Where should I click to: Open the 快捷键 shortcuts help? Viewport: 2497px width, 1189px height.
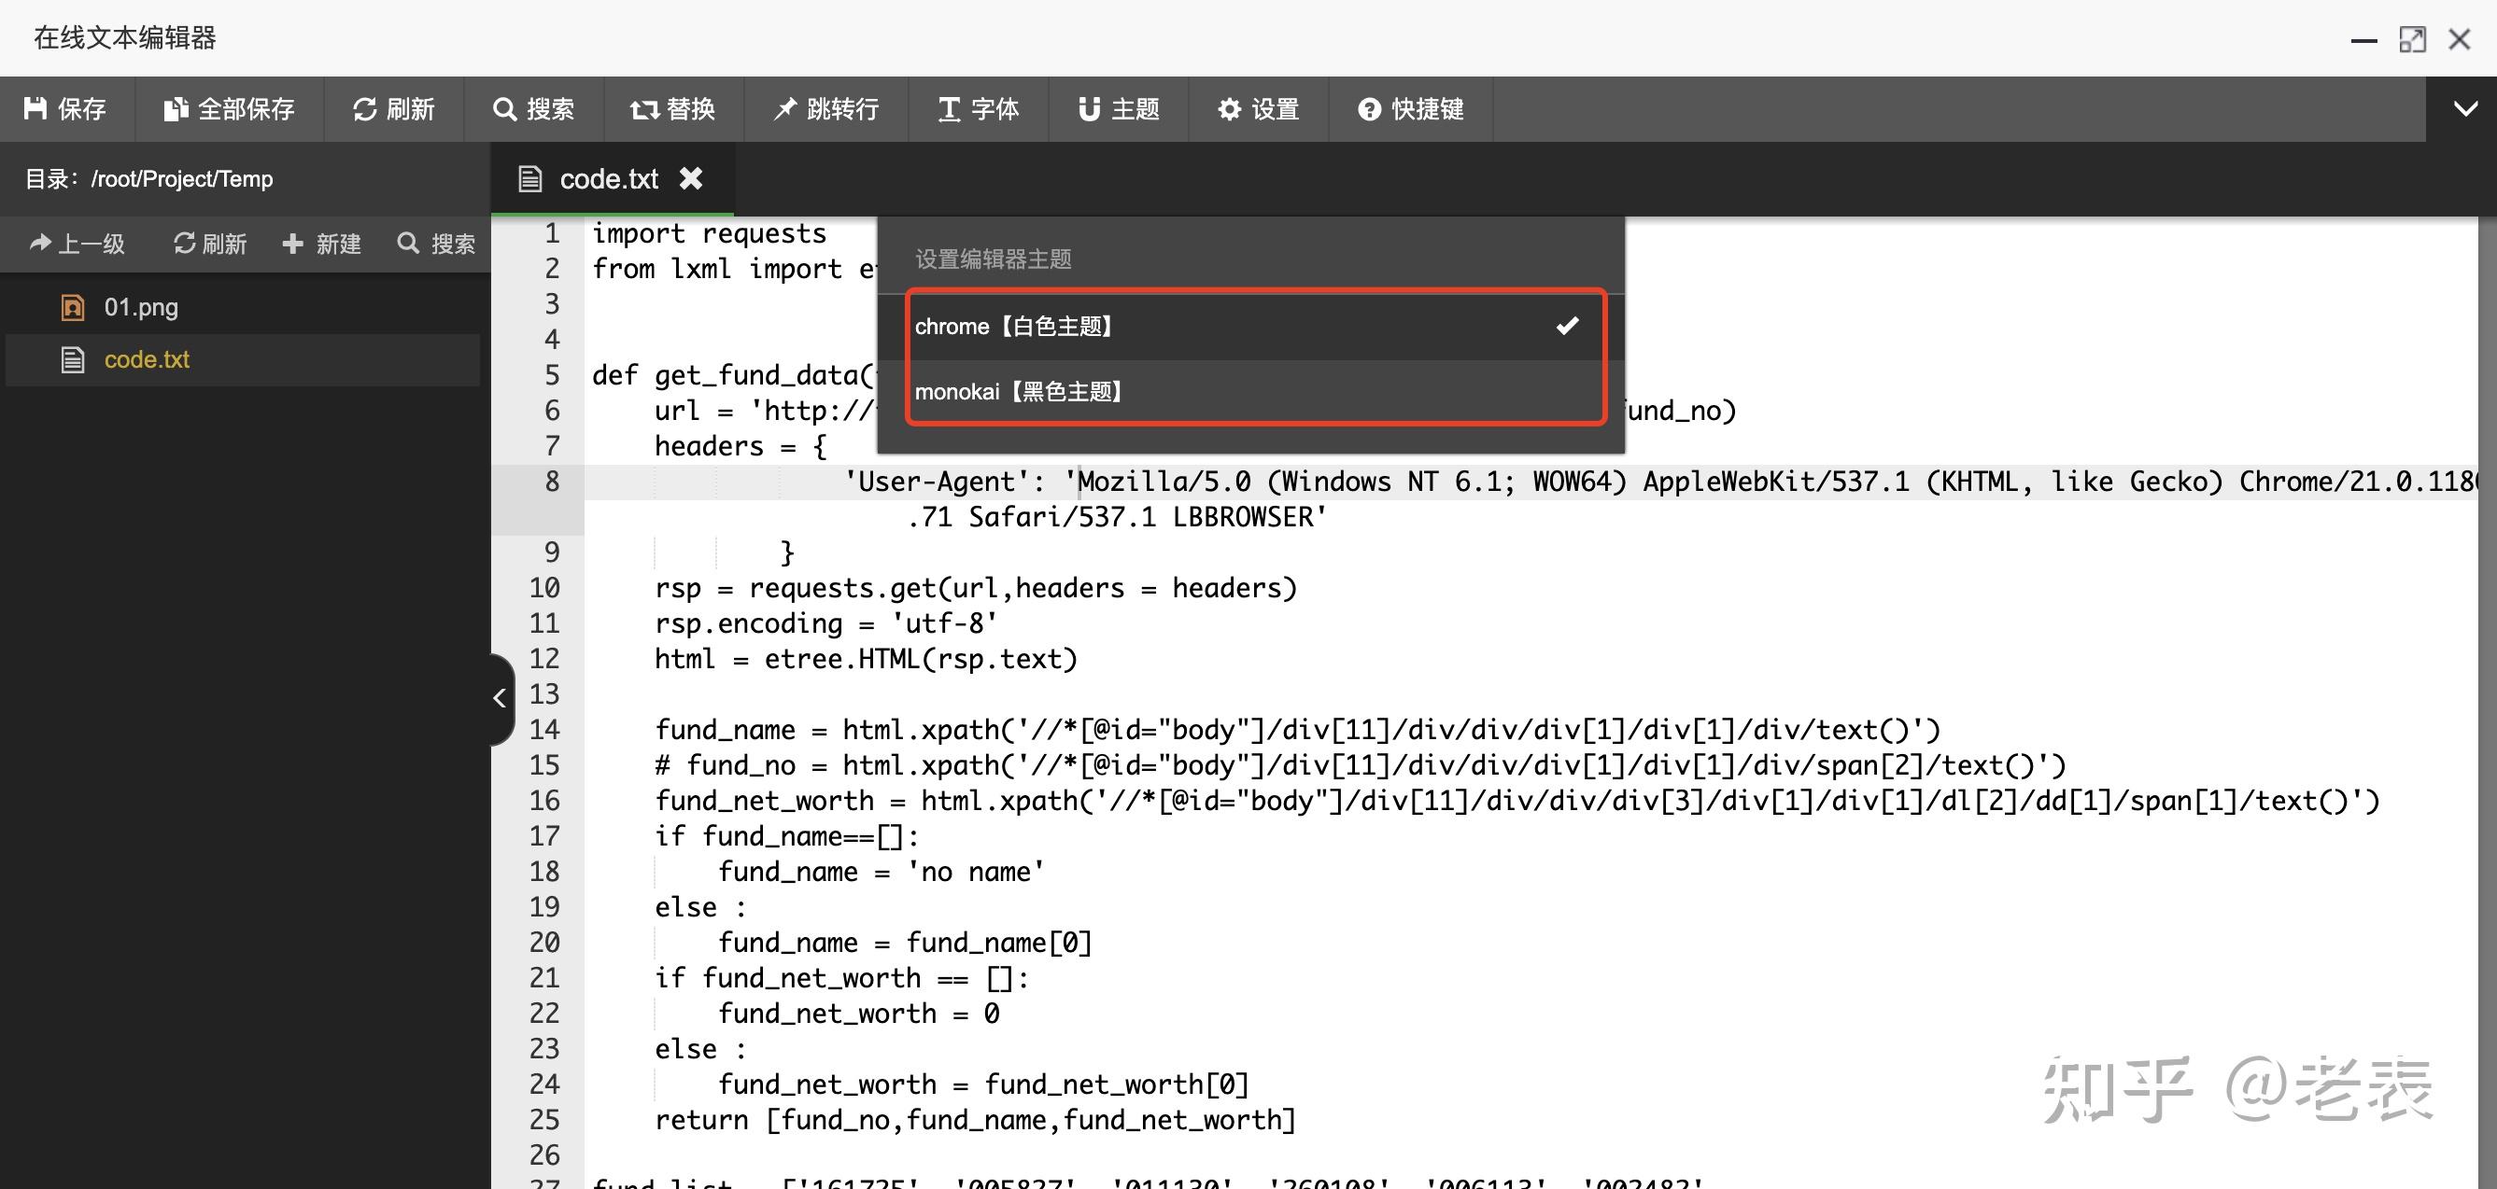coord(1410,108)
